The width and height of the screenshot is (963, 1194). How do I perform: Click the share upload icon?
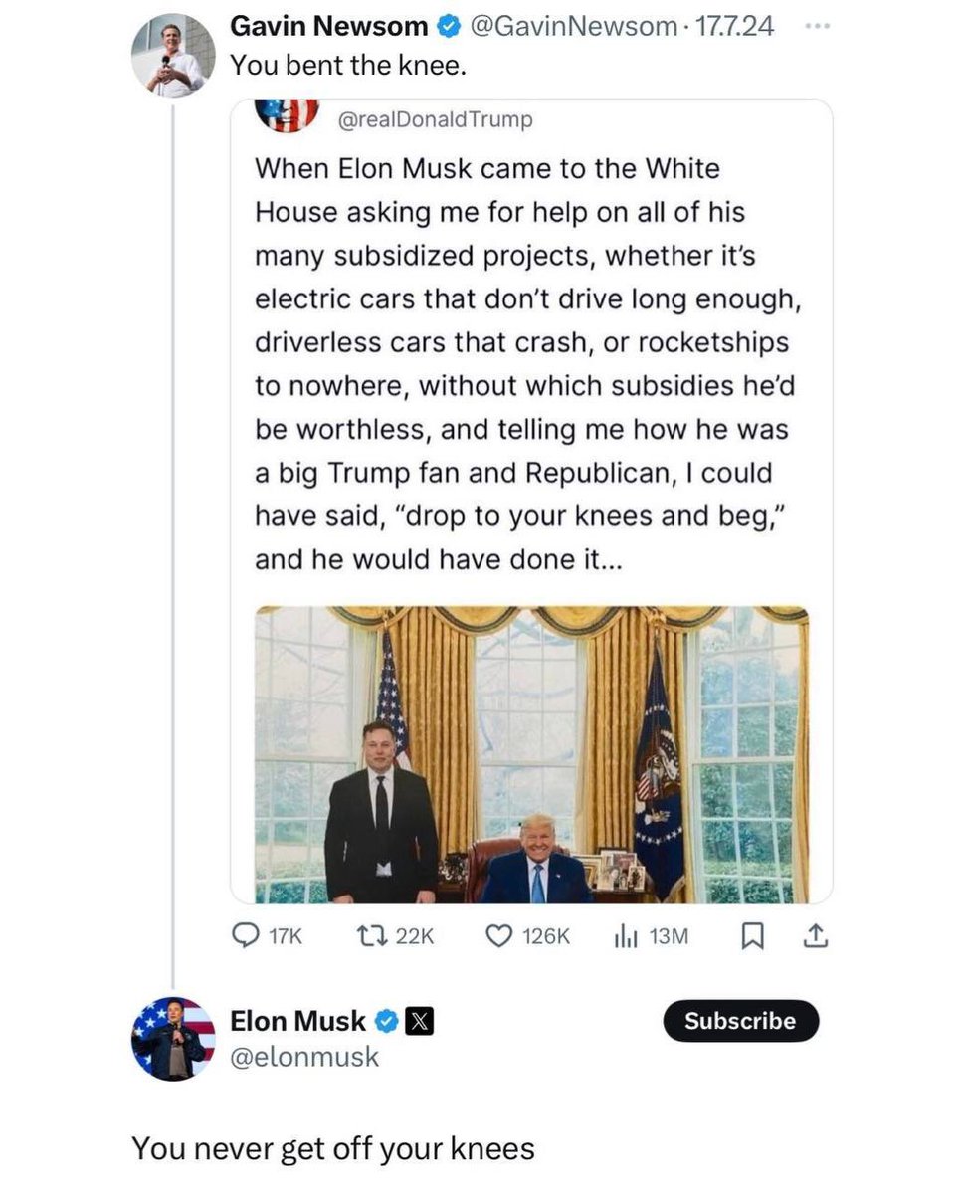coord(815,935)
